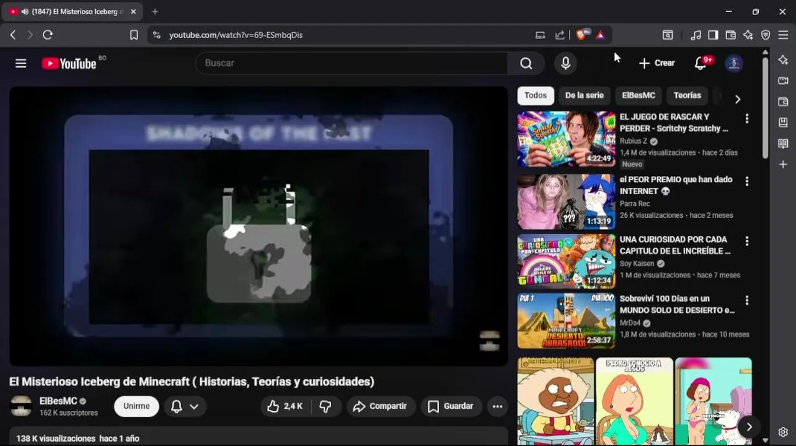Add a new sidebar item
This screenshot has width=796, height=446.
tap(783, 165)
